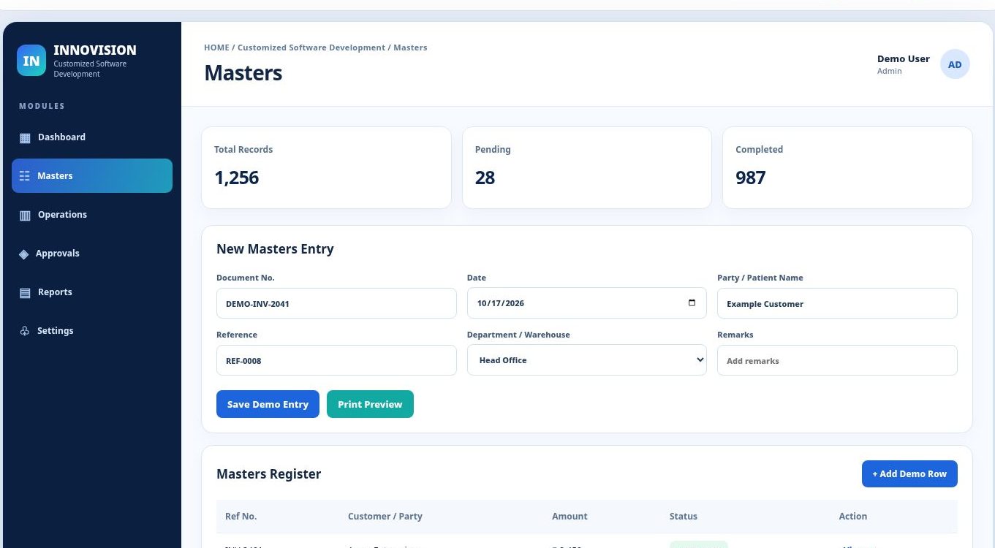Screen dimensions: 995x548
Task: Click the Dashboard grid icon
Action: 25,137
